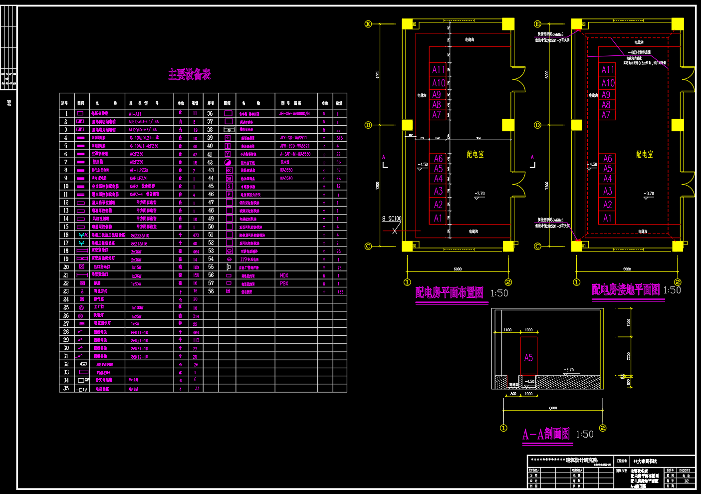
Task: Select the speaker symbol in row 55
Action: click(x=229, y=267)
